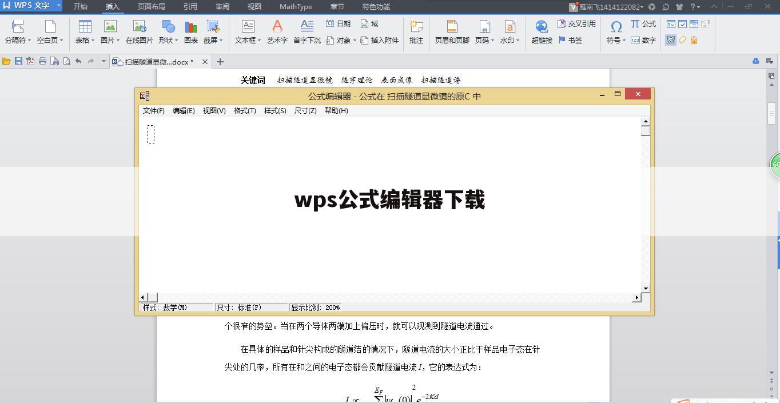Insert a 超链接 hyperlink
The image size is (780, 403).
(x=542, y=31)
